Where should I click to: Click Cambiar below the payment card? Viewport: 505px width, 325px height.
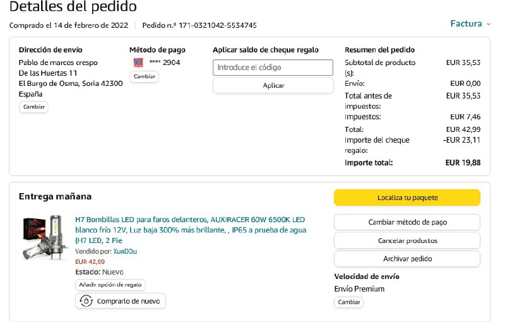[144, 76]
